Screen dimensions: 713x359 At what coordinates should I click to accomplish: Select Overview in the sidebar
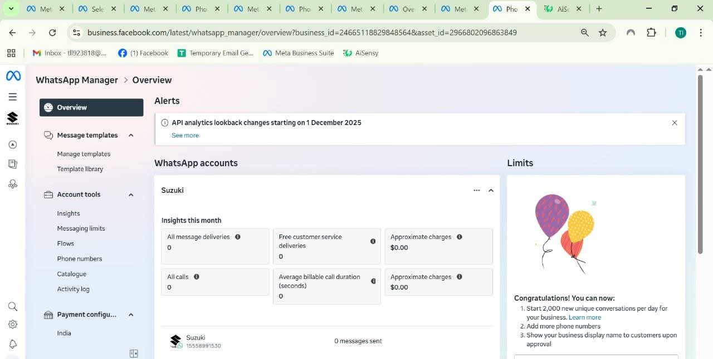(x=91, y=107)
